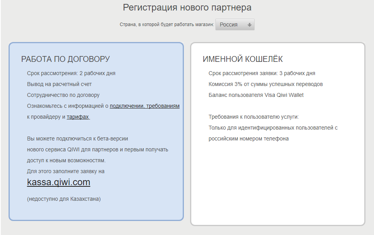The width and height of the screenshot is (374, 235).
Task: Click the Для этого заполните заявку на text
Action: pos(66,171)
